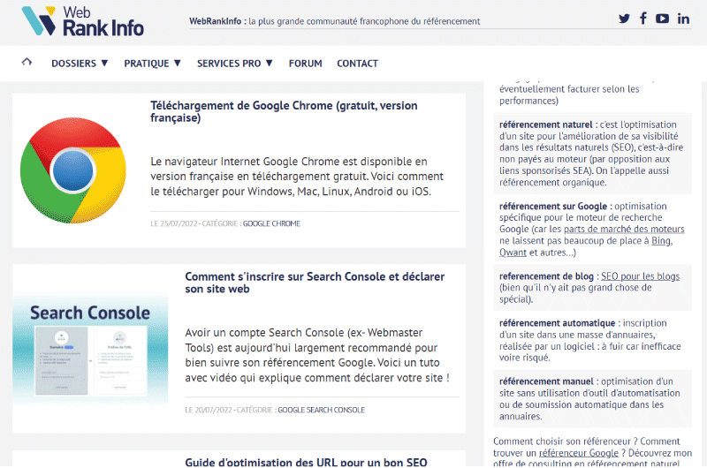The height and width of the screenshot is (468, 707).
Task: Open the GOOGLE SEARCH CONSOLE category link
Action: [321, 410]
